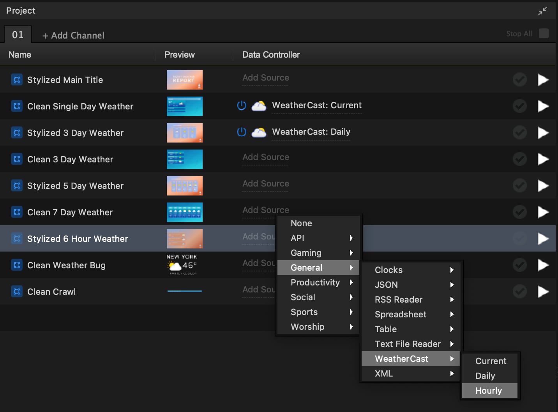
Task: Play the Clean Single Day Weather template
Action: point(543,106)
